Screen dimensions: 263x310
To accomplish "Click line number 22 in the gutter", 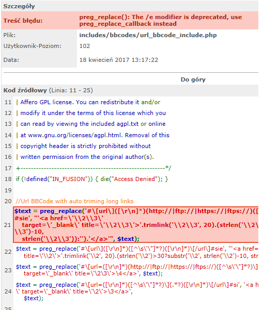I will (x=8, y=252).
